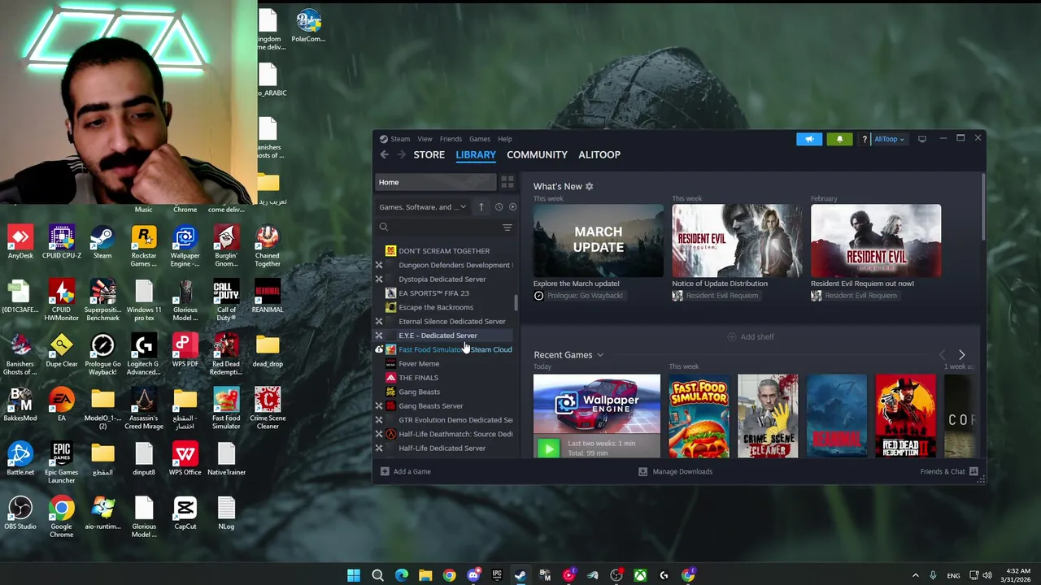Open the Steam menu
This screenshot has height=585, width=1041.
(400, 139)
